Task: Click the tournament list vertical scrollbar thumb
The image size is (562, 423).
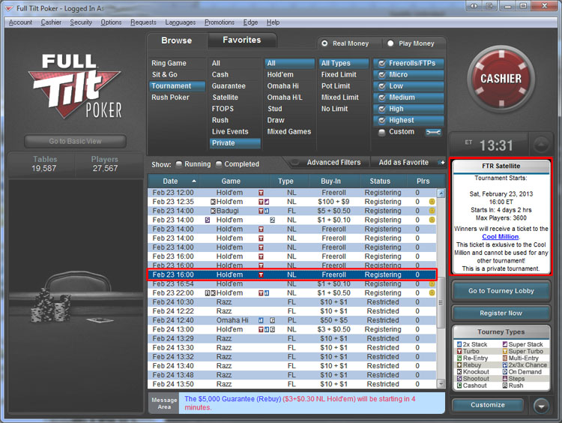Action: click(441, 302)
